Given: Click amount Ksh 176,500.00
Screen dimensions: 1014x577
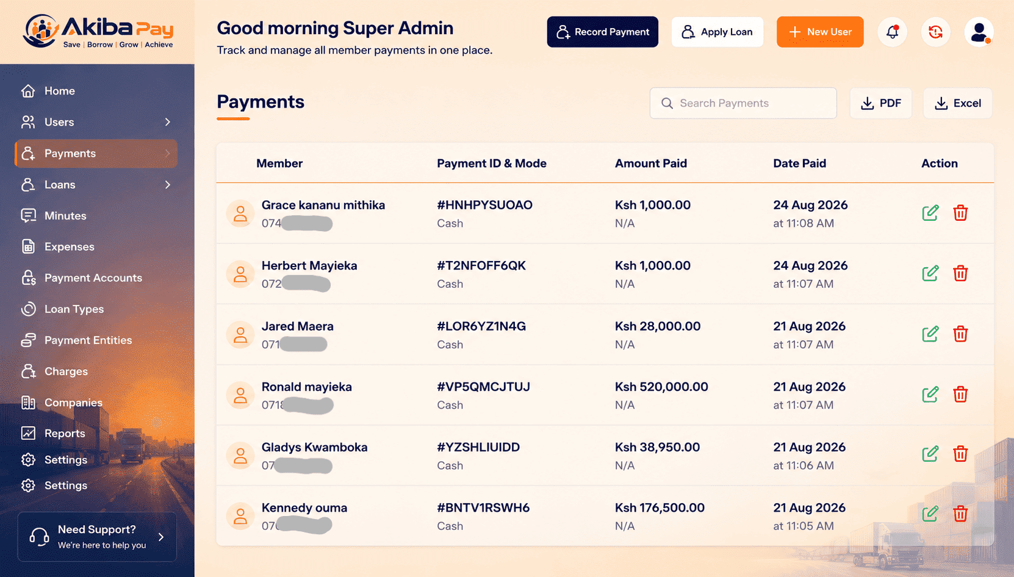Looking at the screenshot, I should pos(660,507).
